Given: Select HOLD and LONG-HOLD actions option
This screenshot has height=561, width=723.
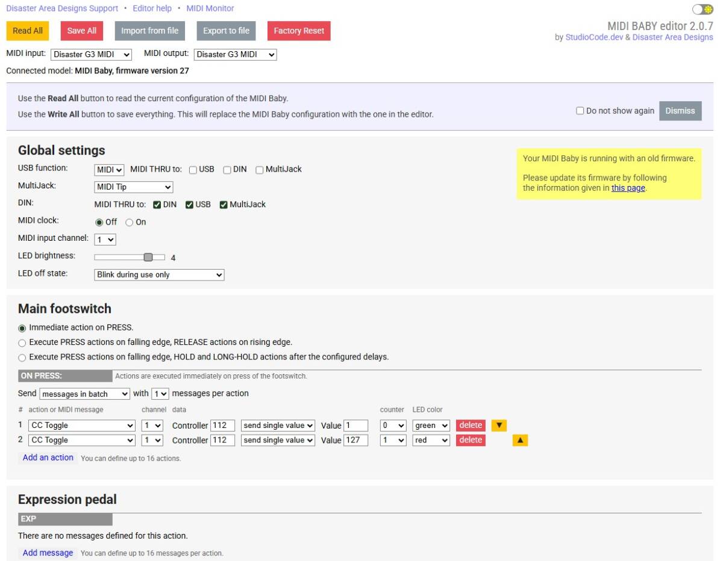Looking at the screenshot, I should tap(22, 358).
